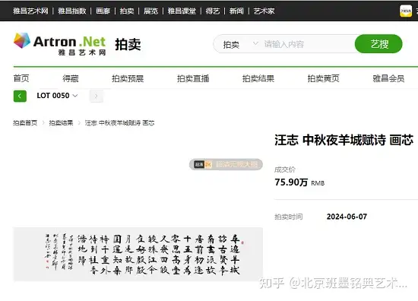
Task: Open the 拍卖 search category dropdown
Action: point(241,44)
